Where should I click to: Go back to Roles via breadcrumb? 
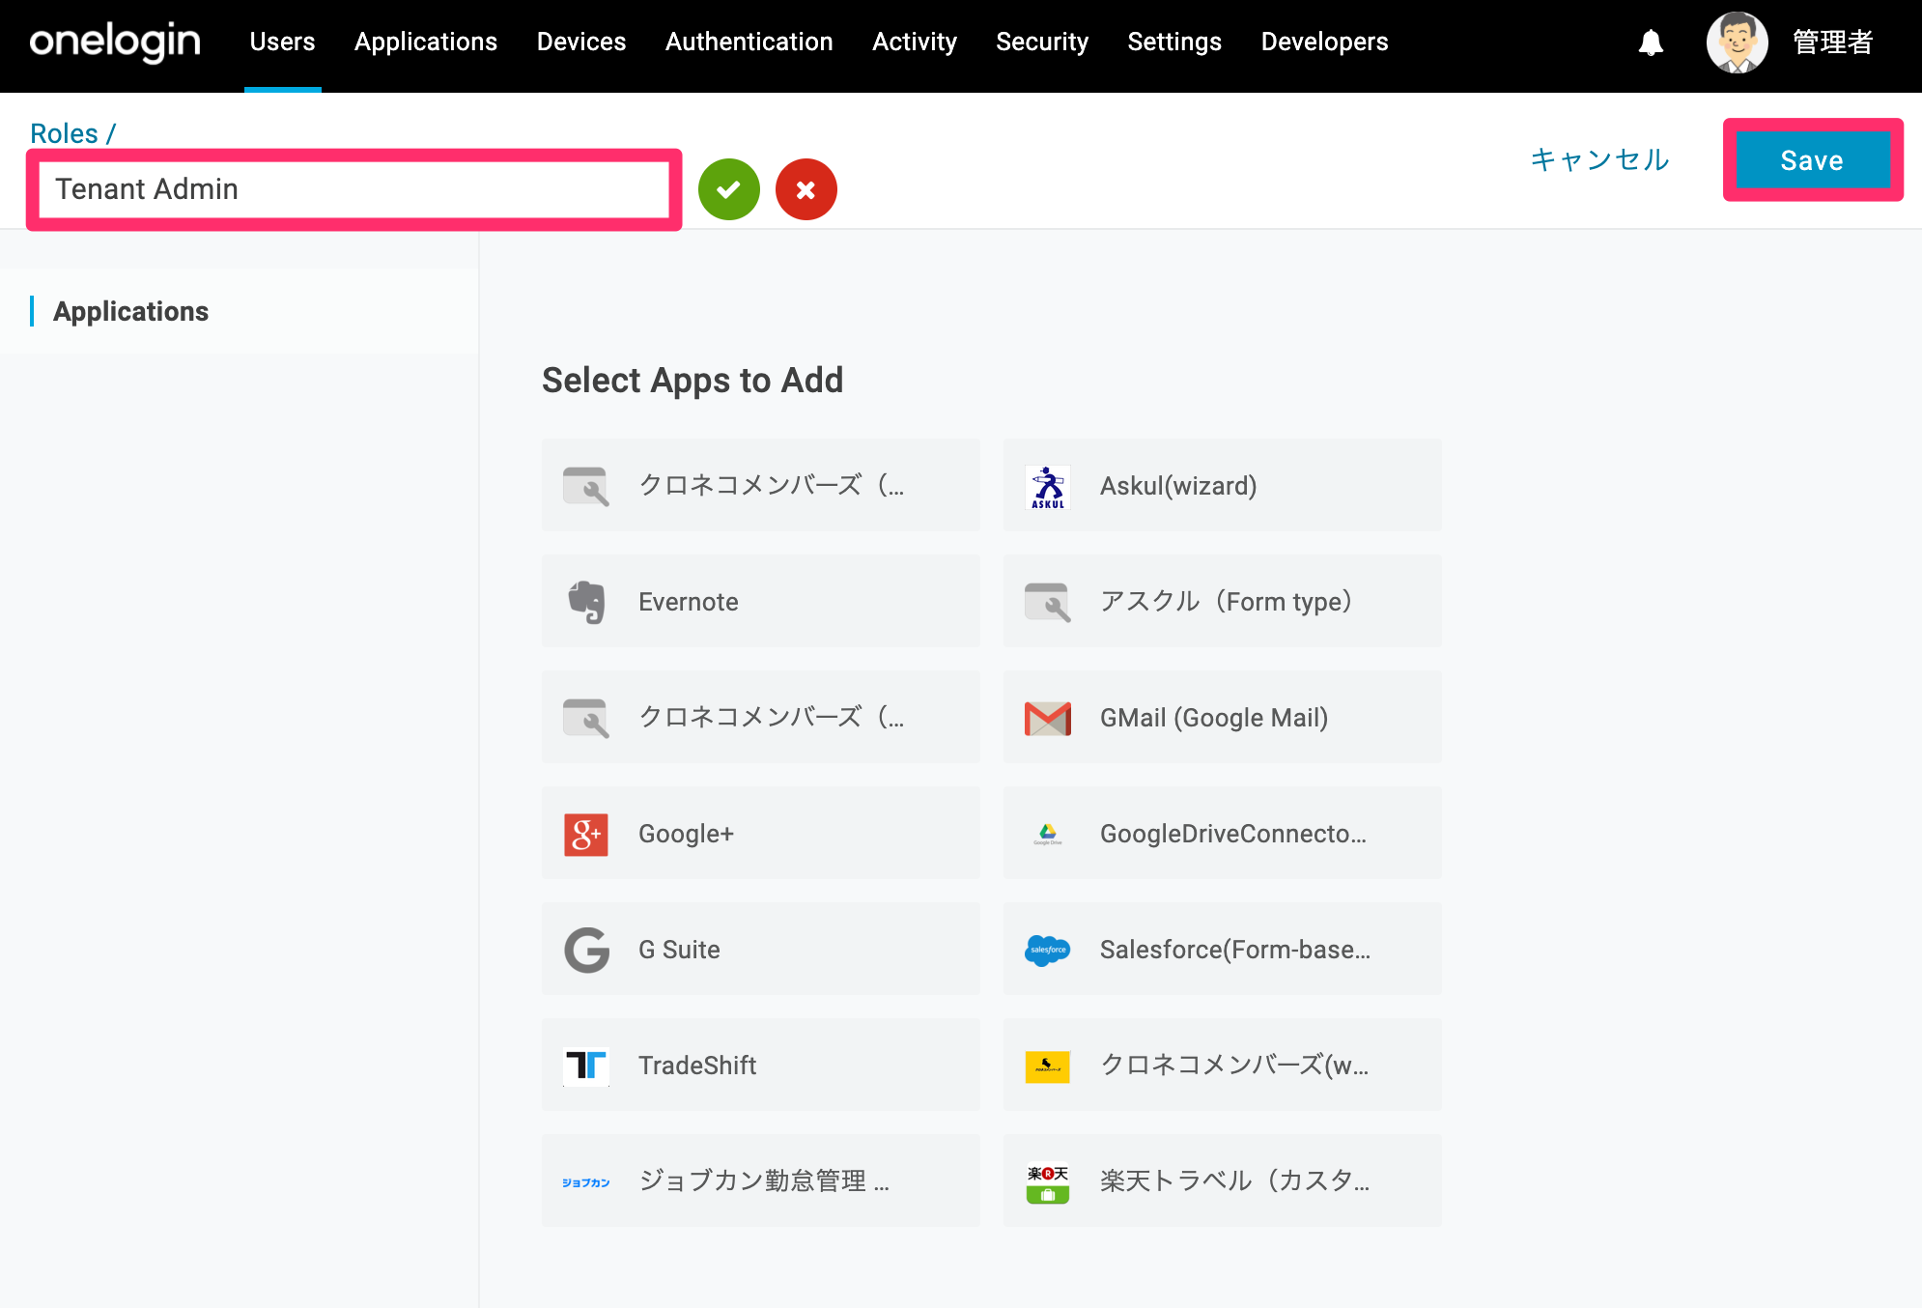pos(64,133)
